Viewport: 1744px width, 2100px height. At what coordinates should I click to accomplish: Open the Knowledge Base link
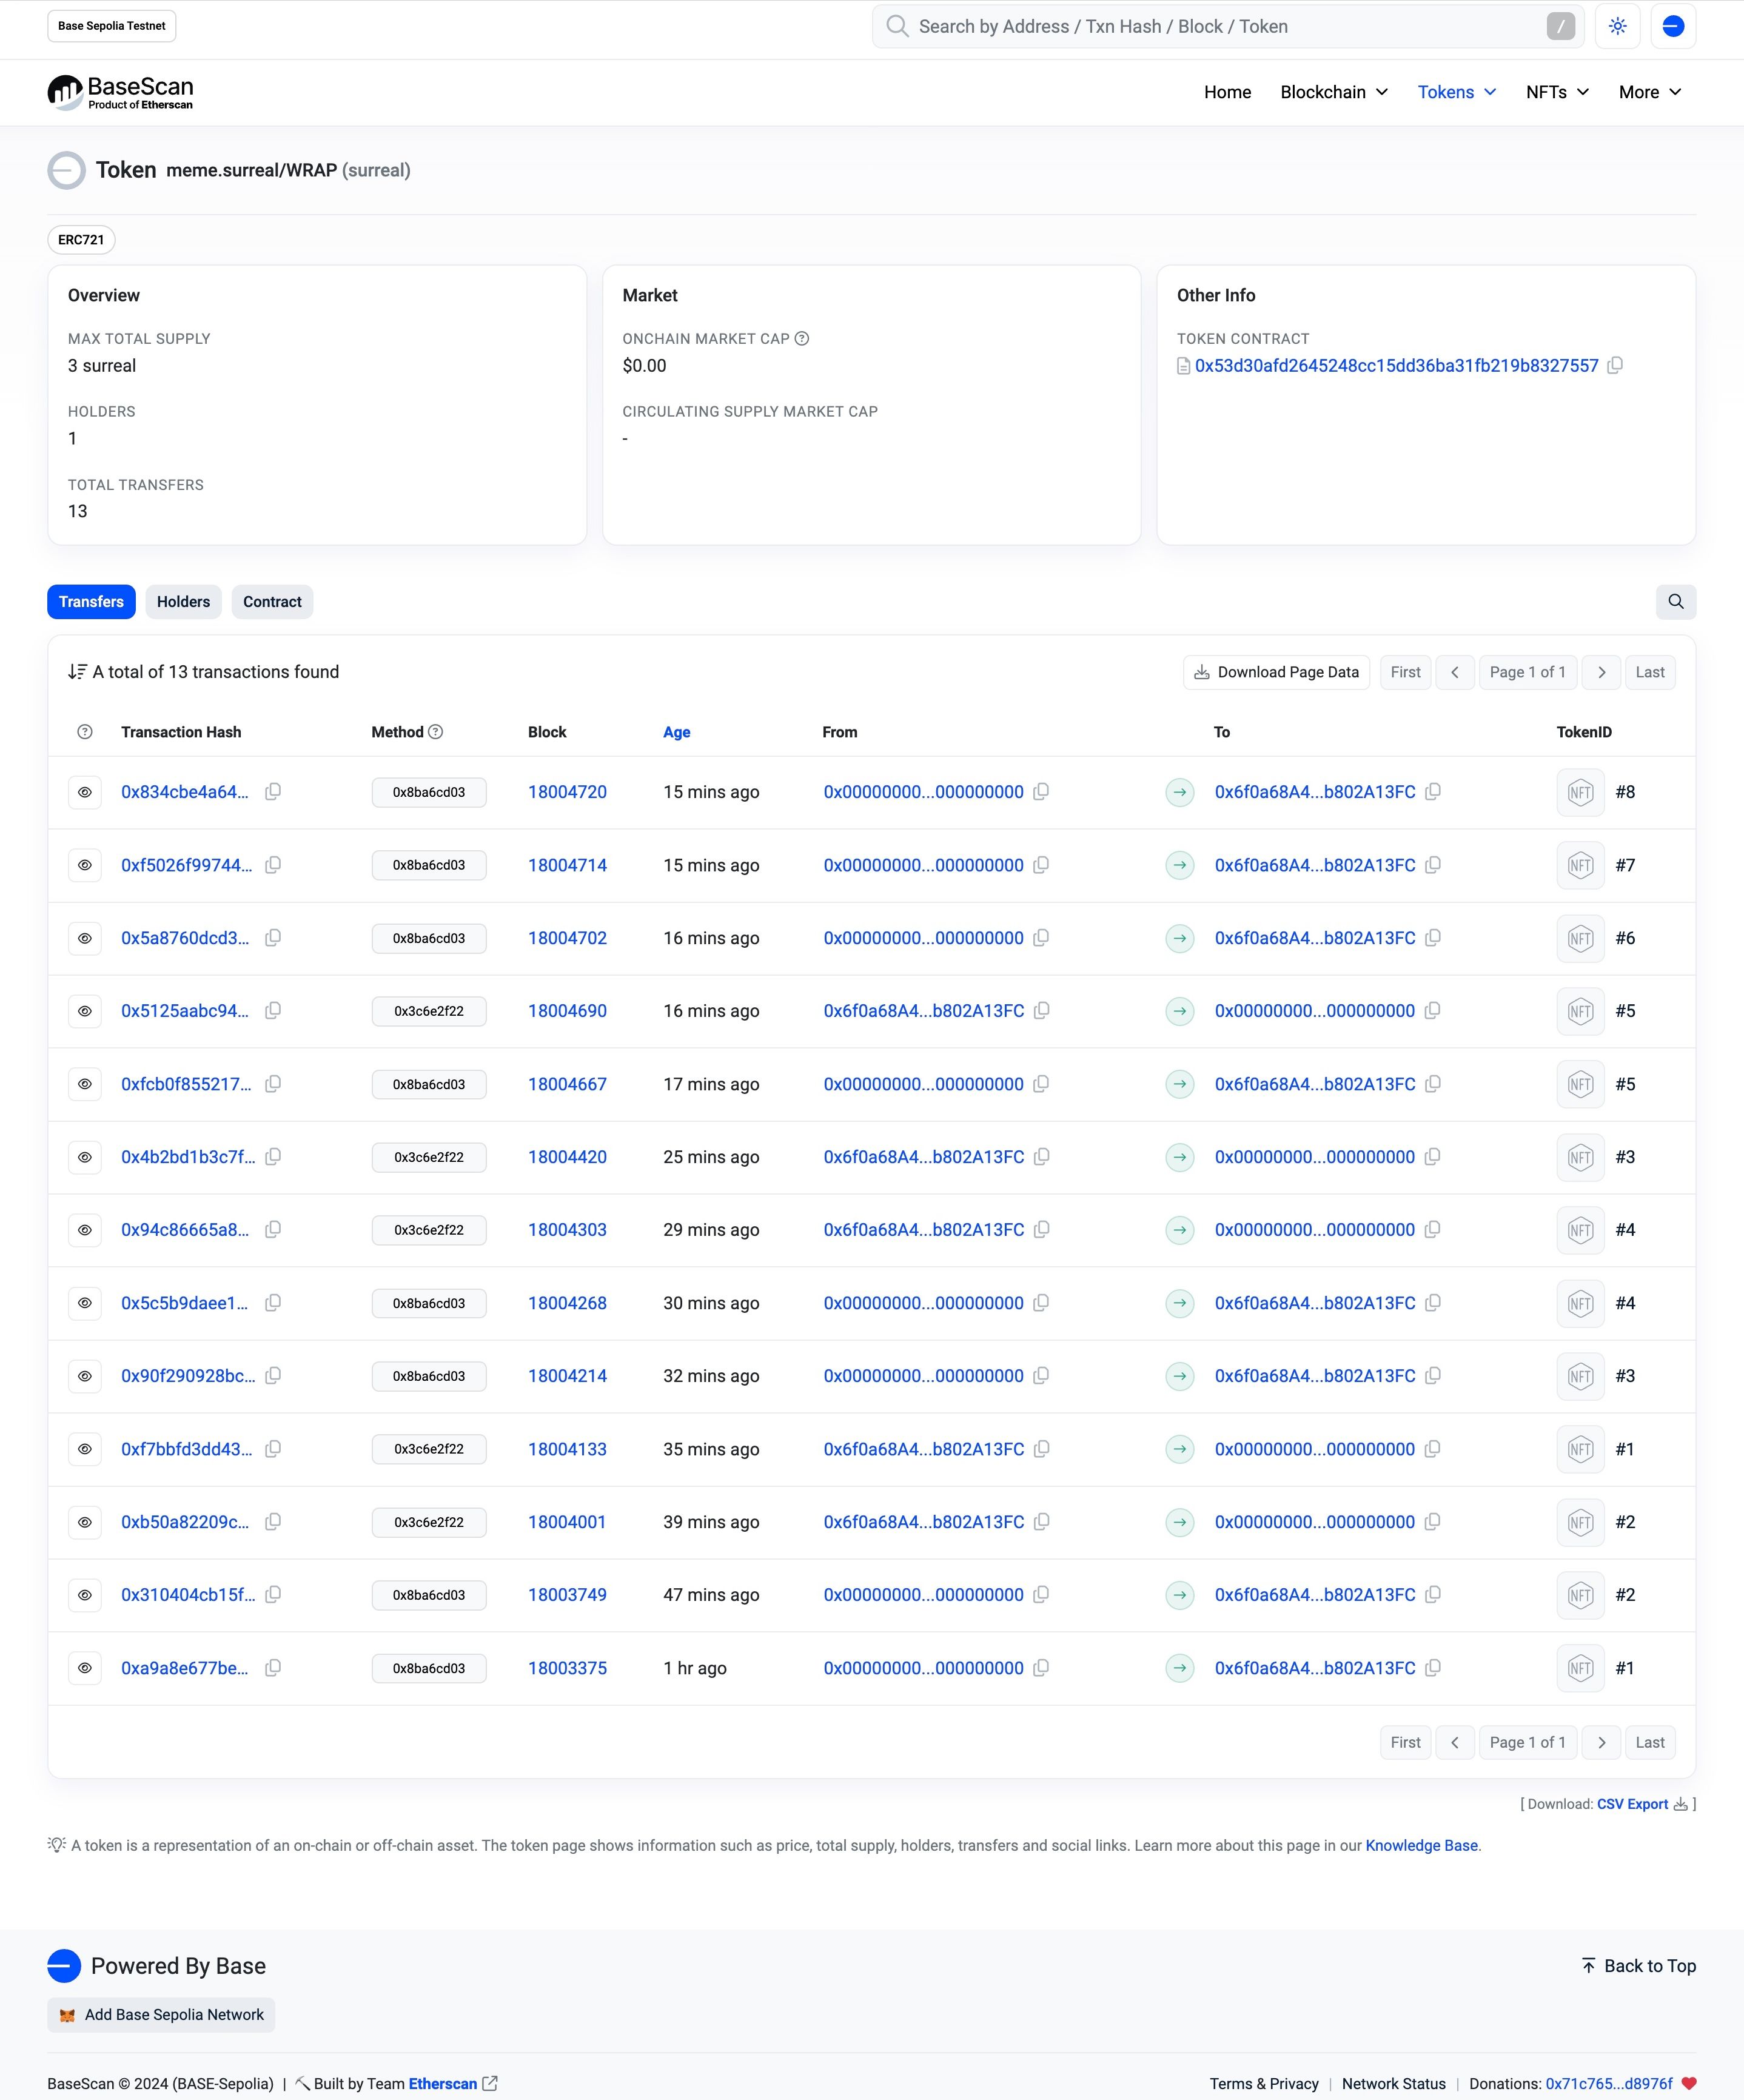coord(1421,1846)
